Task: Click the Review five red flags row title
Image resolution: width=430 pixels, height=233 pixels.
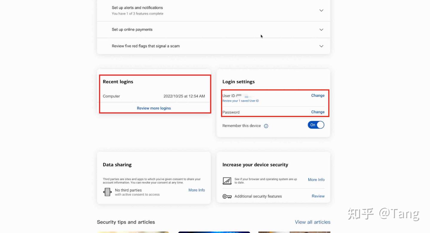Action: pyautogui.click(x=146, y=46)
